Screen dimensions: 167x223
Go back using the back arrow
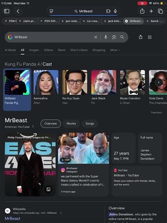pos(18,11)
